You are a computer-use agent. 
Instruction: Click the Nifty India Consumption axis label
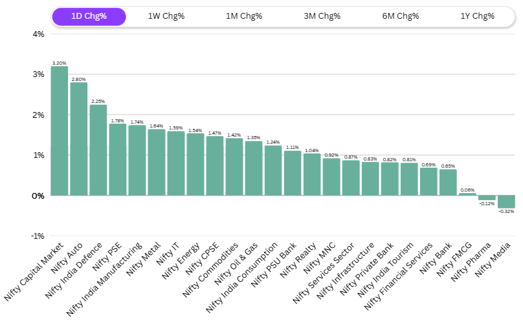[x=241, y=278]
